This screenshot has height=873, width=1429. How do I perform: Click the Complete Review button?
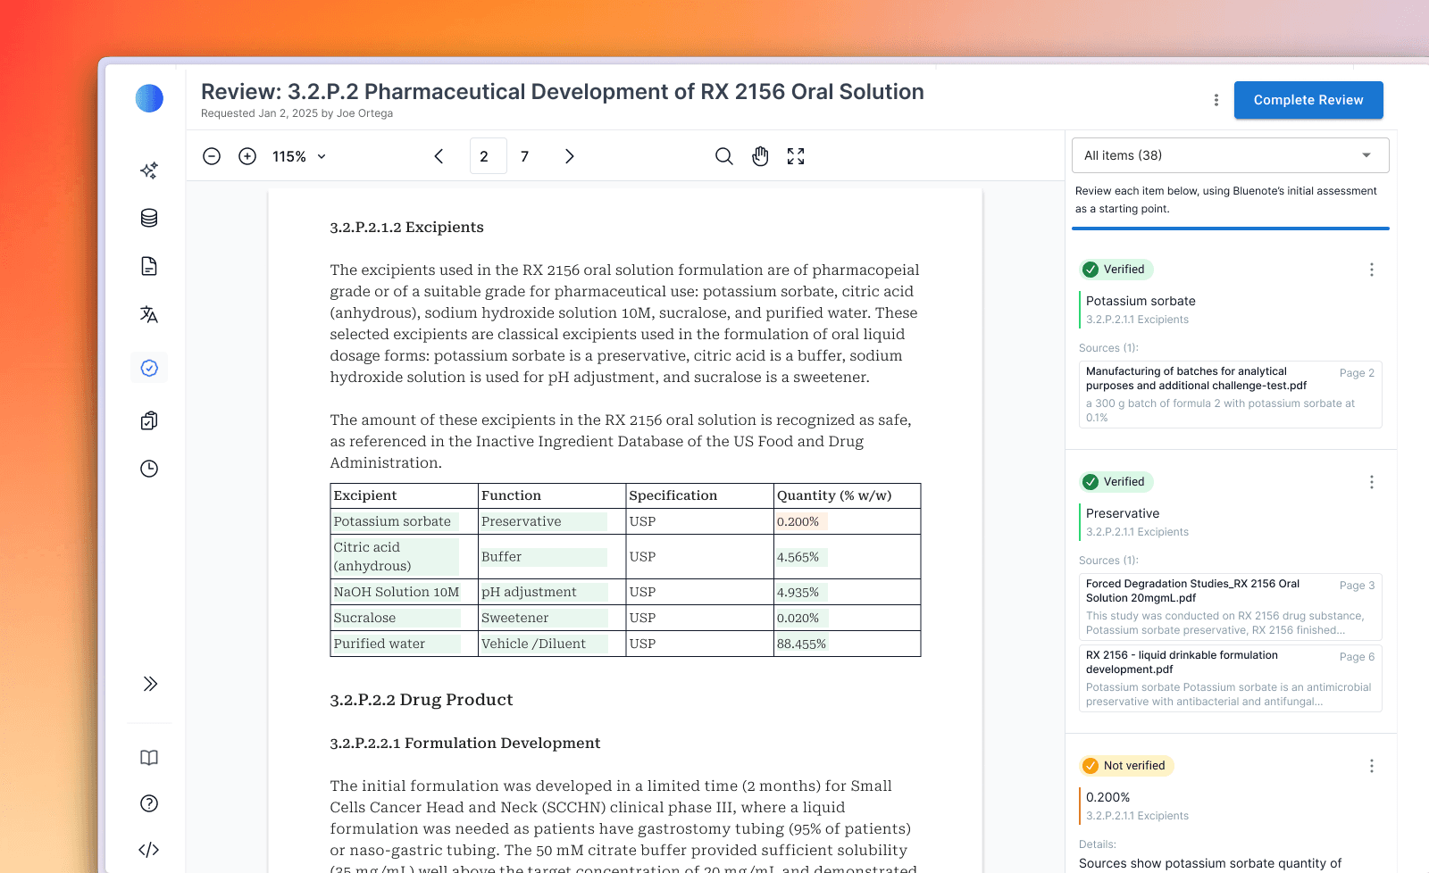(x=1308, y=100)
